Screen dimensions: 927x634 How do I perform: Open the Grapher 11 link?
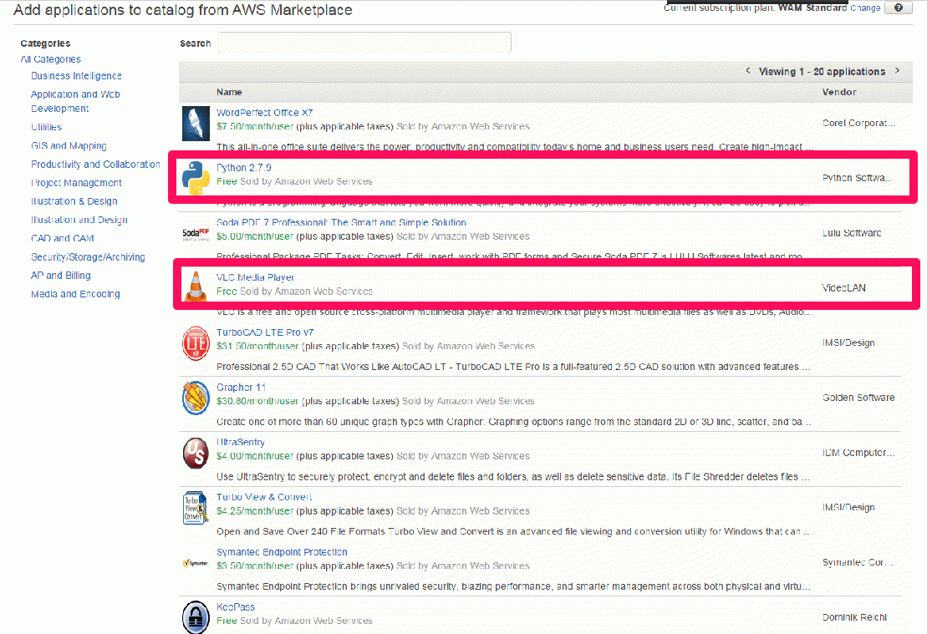[241, 387]
